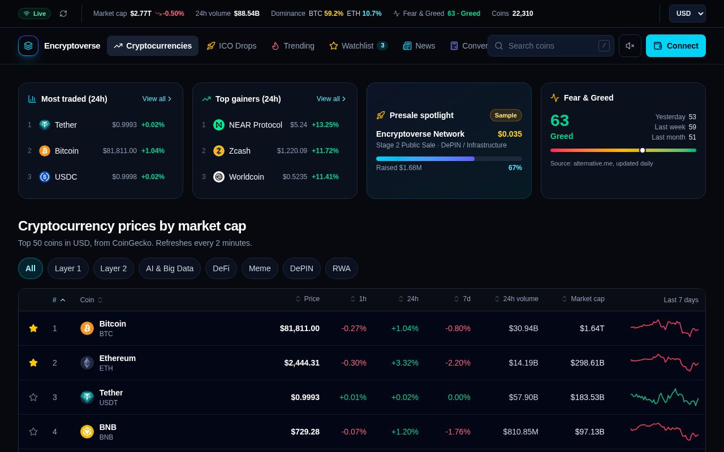Sort the table by Market cap column
Viewport: 724px width, 452px height.
coord(583,299)
